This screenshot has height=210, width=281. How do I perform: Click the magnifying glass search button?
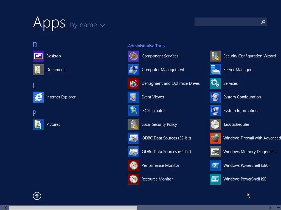pyautogui.click(x=263, y=22)
